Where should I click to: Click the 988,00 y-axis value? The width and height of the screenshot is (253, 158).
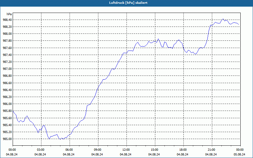(7, 34)
